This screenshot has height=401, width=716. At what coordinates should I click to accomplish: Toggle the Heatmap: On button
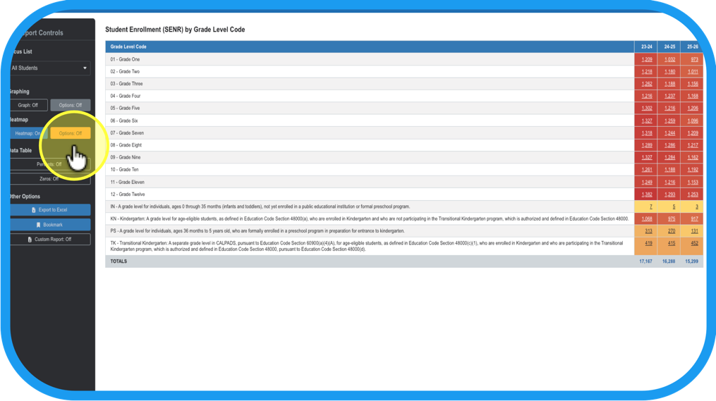click(28, 133)
